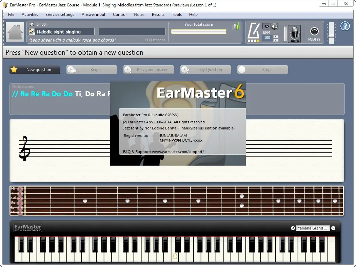356x267 pixels.
Task: Select next piano instrument sound
Action: tap(333, 228)
